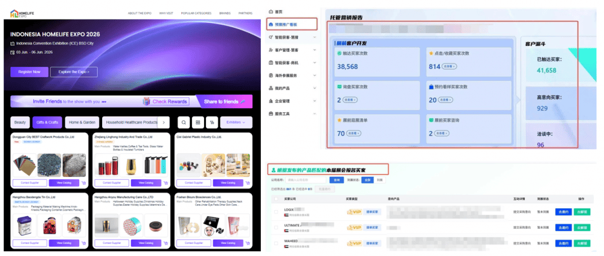Open POPULAR CATEGORIES menu item
The image size is (604, 256).
[x=196, y=13]
